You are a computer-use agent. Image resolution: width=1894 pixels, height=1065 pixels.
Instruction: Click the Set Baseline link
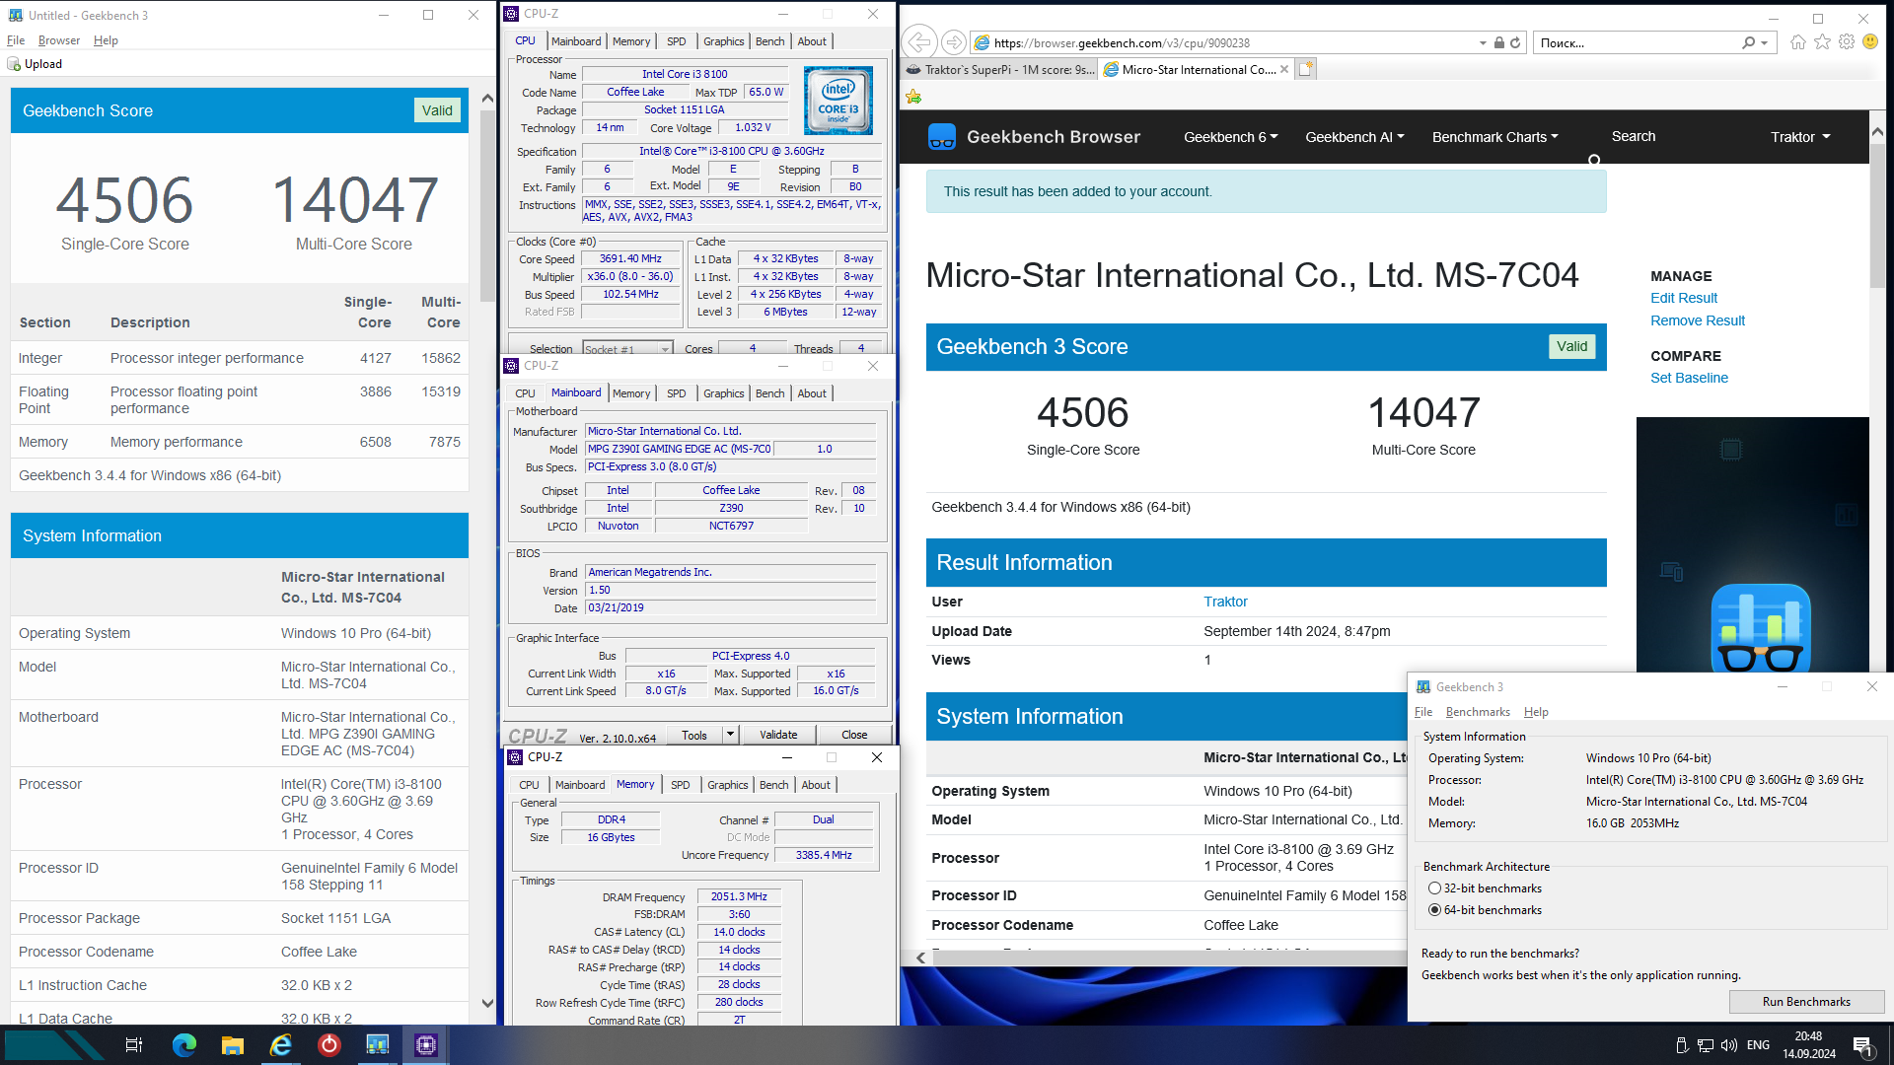(x=1689, y=378)
